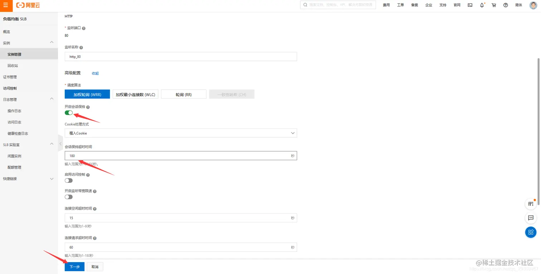This screenshot has width=541, height=274.
Task: Collapse the 日志管理 sidebar section
Action: tap(52, 99)
